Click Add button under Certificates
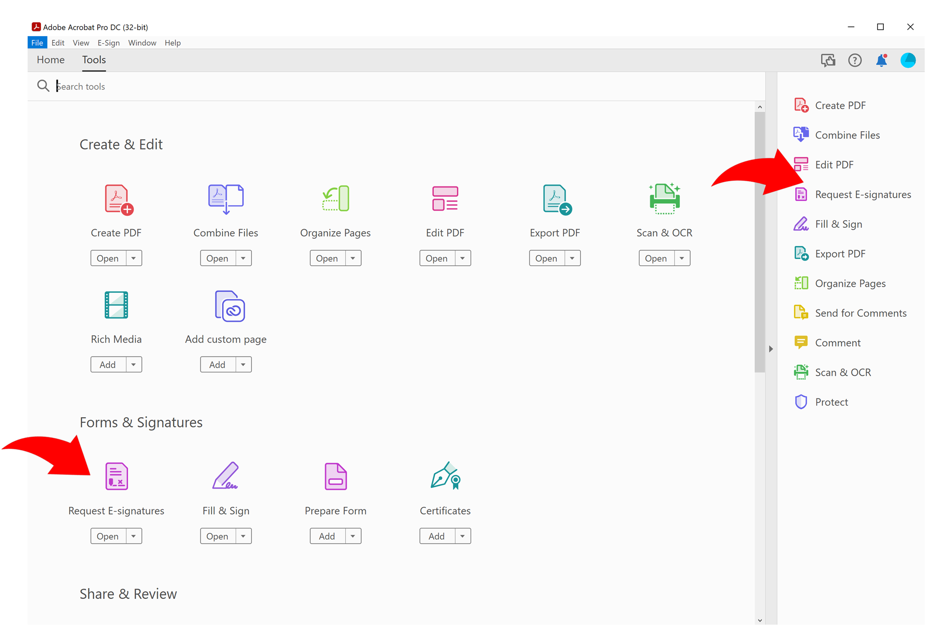The width and height of the screenshot is (952, 643). click(x=437, y=536)
